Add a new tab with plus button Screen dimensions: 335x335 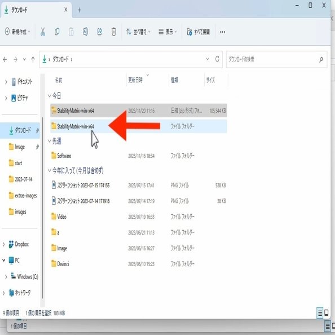[80, 10]
